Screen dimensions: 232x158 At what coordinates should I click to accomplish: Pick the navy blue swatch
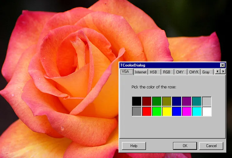pos(177,101)
